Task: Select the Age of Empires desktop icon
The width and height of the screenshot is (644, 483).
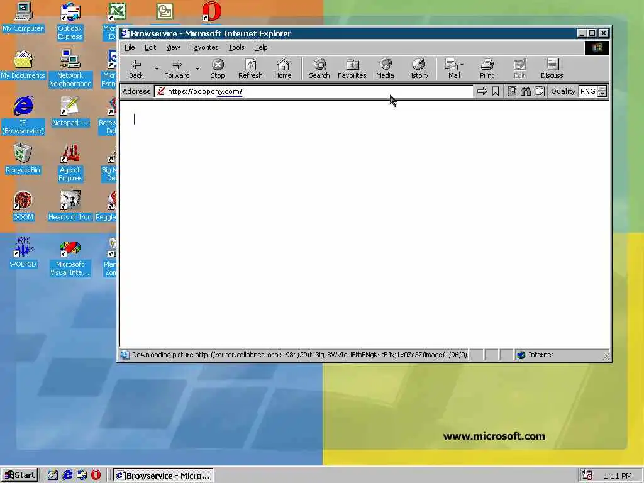Action: pos(70,162)
